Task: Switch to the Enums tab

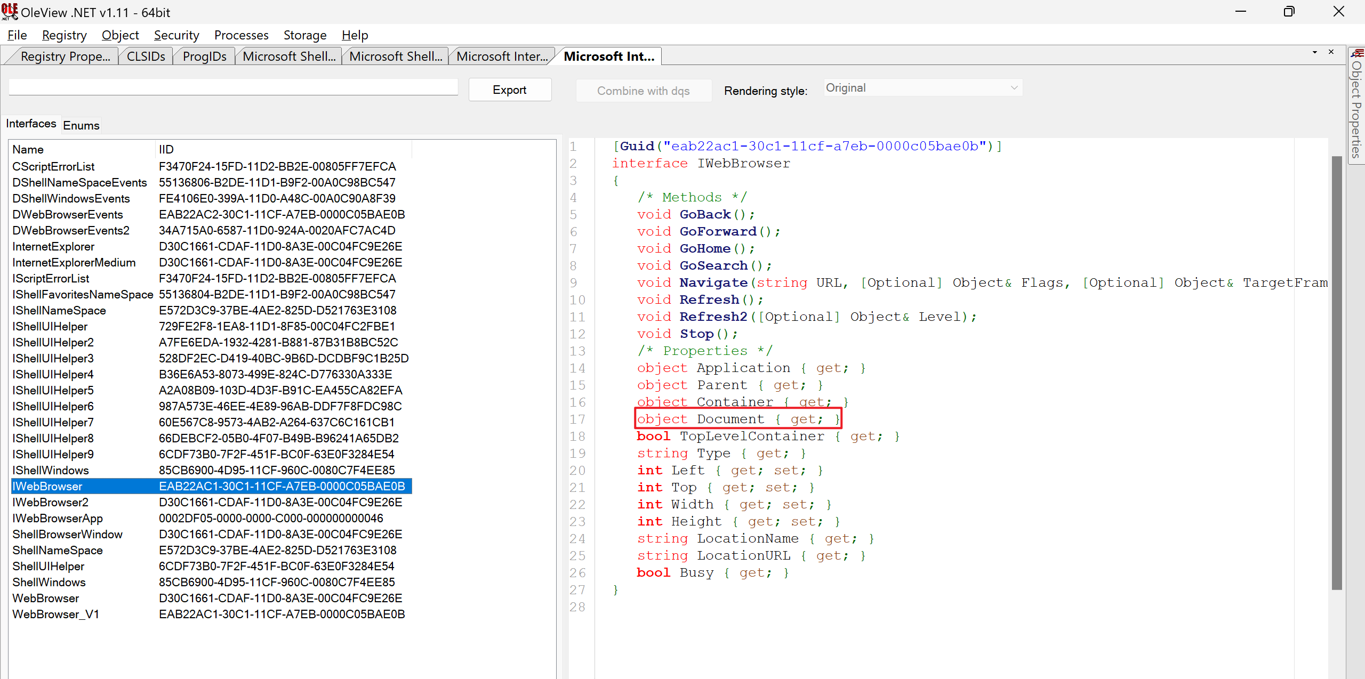Action: (81, 125)
